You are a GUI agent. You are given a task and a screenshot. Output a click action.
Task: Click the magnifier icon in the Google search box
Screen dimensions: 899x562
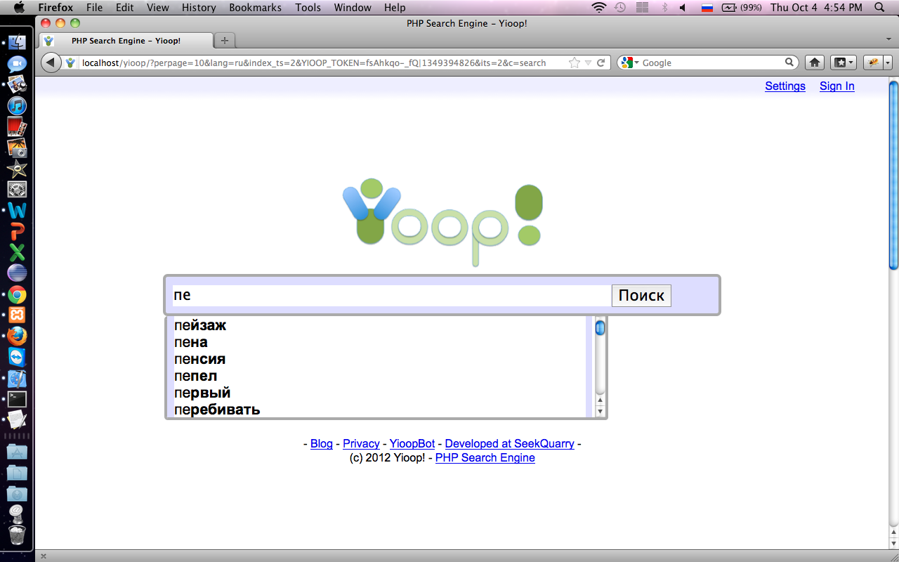(x=789, y=63)
